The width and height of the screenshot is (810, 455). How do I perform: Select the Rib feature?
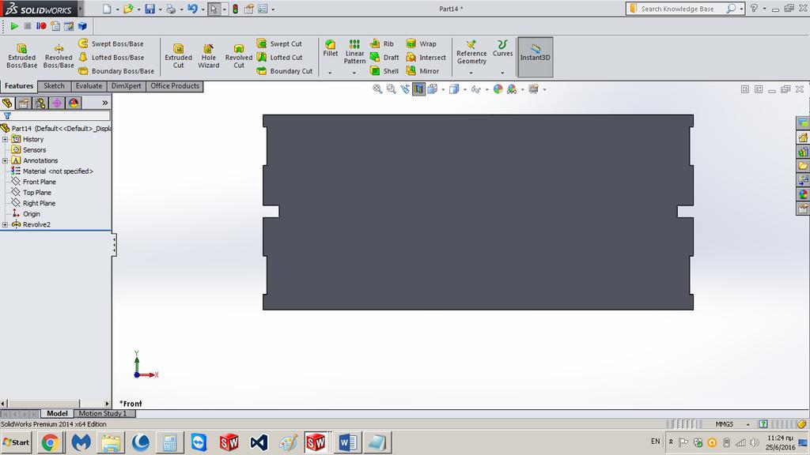382,44
